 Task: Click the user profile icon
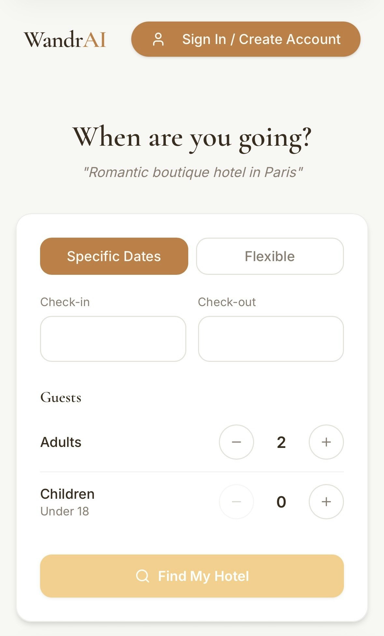tap(158, 39)
